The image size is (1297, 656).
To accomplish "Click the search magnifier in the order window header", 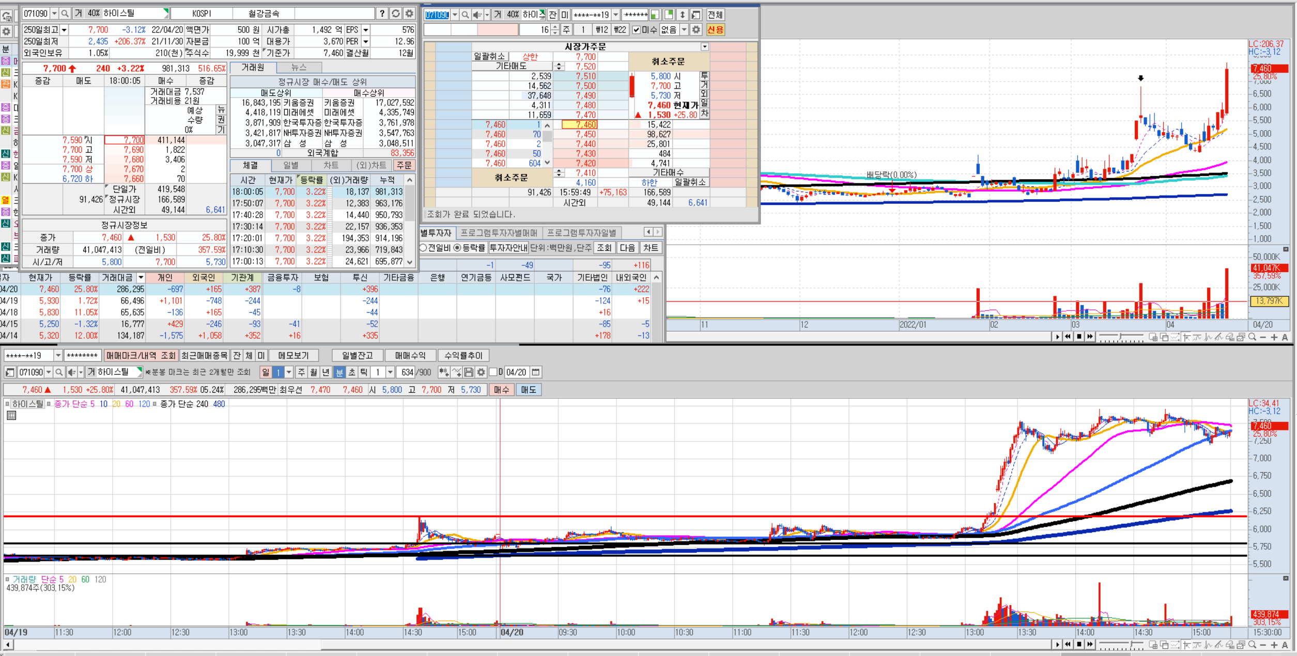I will (x=465, y=15).
